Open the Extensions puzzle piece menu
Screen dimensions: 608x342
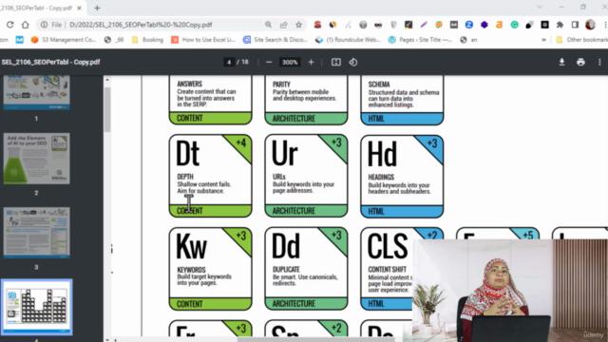click(x=560, y=25)
